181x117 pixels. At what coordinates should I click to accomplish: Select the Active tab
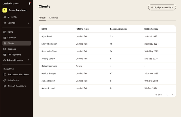(42, 18)
